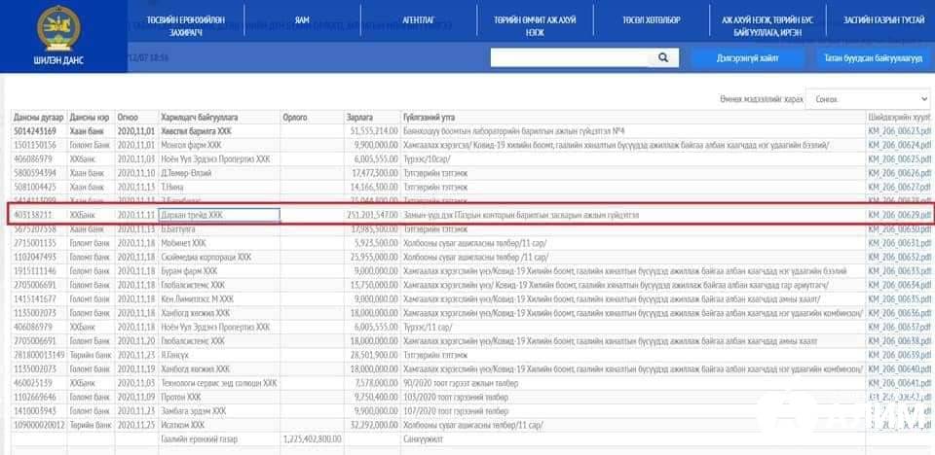This screenshot has height=455, width=935.
Task: Click the Орлого column header
Action: coord(294,118)
